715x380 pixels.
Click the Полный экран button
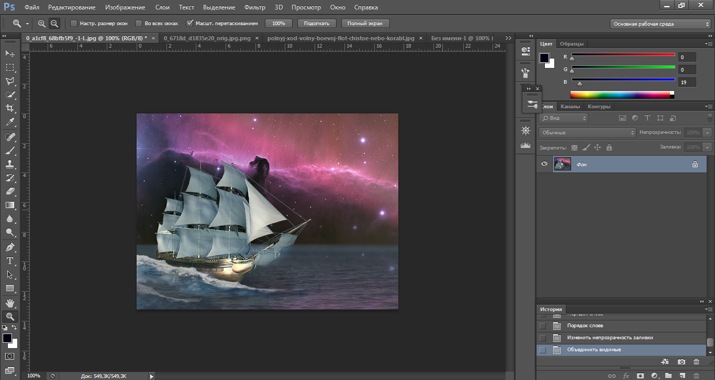tap(365, 24)
